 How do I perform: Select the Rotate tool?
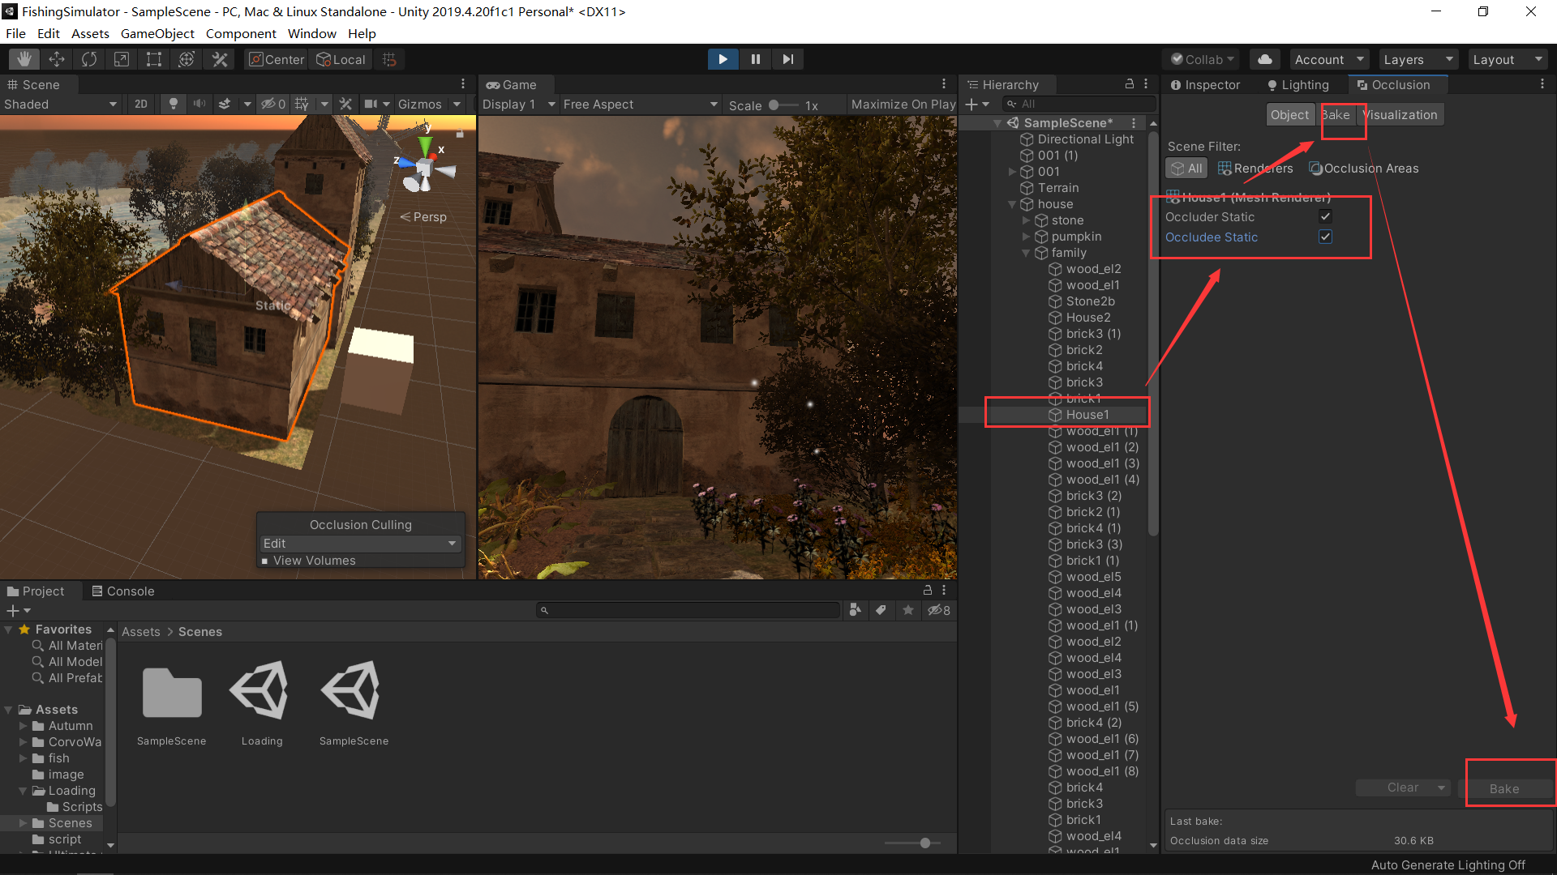click(88, 58)
